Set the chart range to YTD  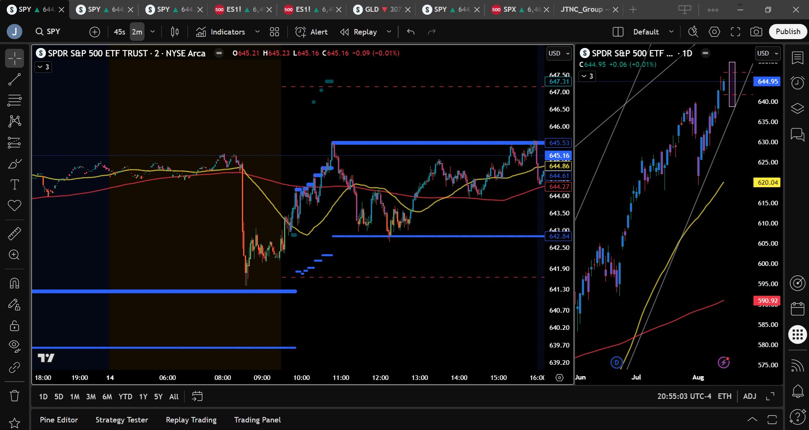pyautogui.click(x=125, y=396)
